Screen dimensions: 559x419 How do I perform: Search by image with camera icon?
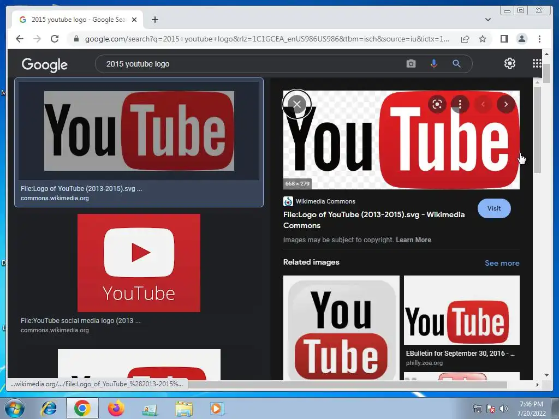[x=411, y=64]
